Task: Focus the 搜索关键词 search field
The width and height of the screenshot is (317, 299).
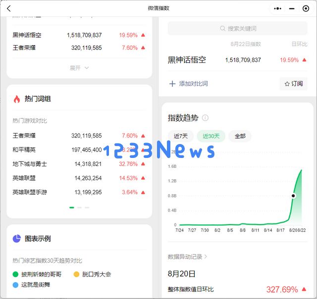Action: pyautogui.click(x=238, y=28)
